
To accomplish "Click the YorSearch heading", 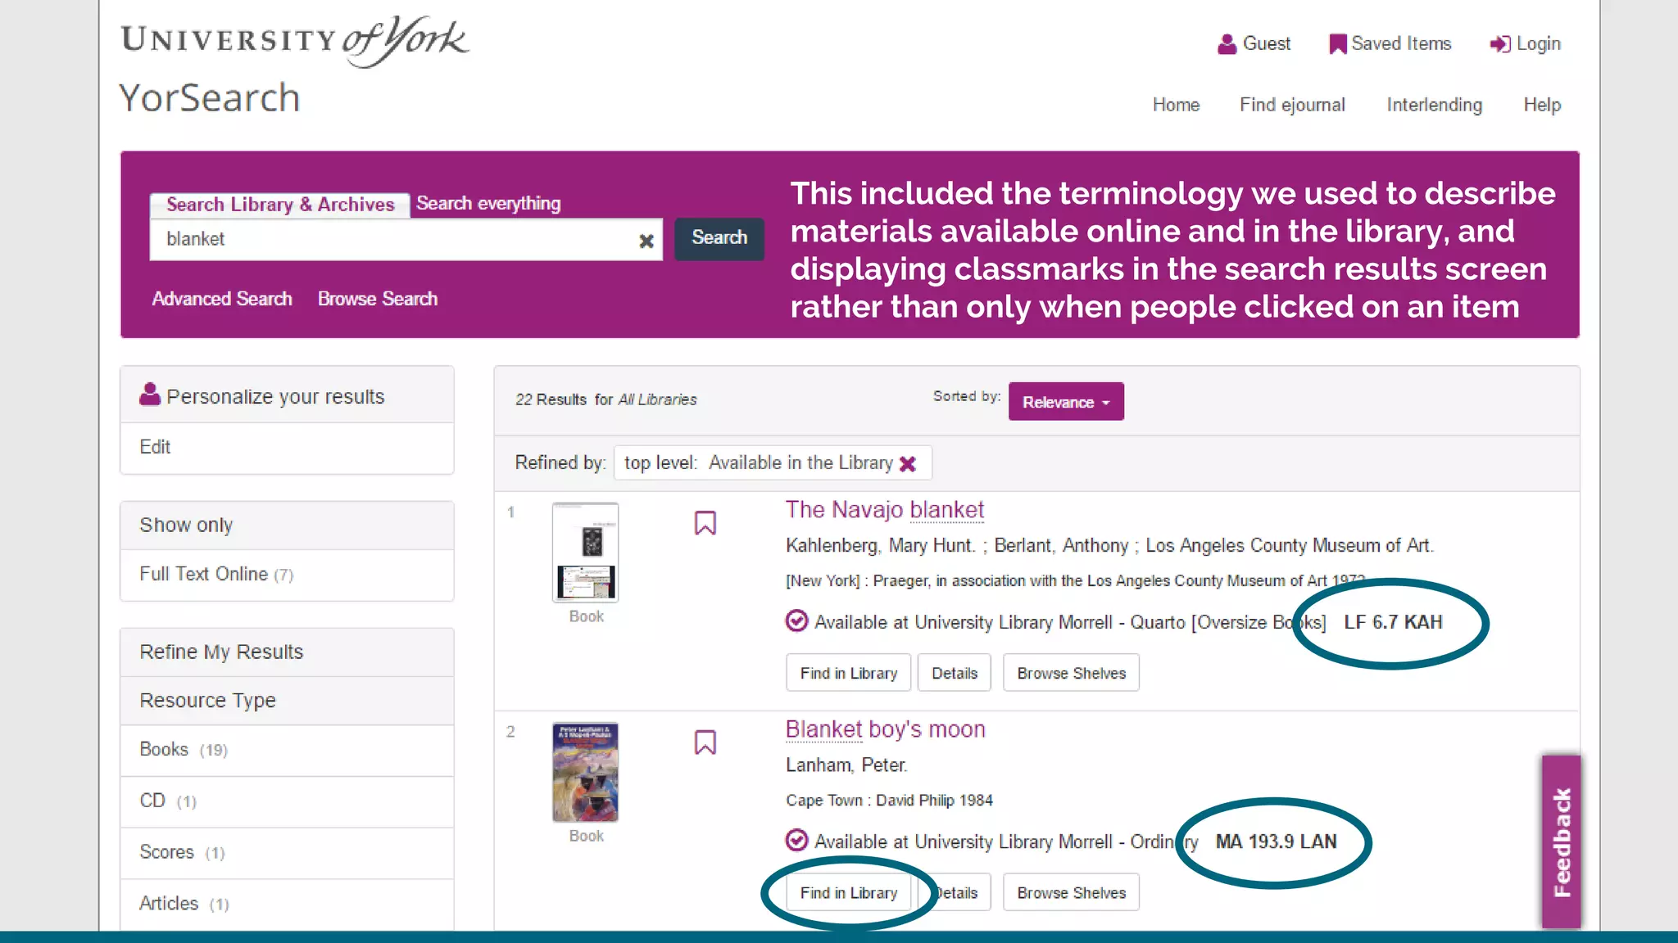I will click(209, 98).
